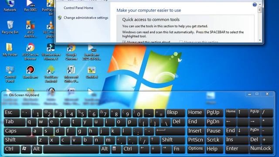Click the context menu key on keyboard
This screenshot has height=157, width=279.
pos(116,149)
